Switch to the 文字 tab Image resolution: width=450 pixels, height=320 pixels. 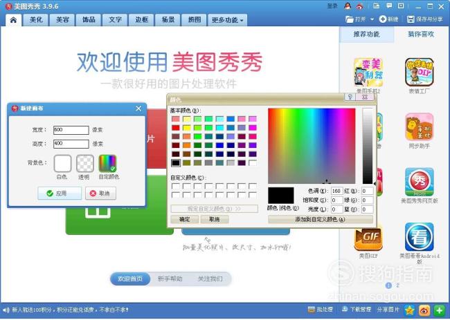[x=115, y=20]
